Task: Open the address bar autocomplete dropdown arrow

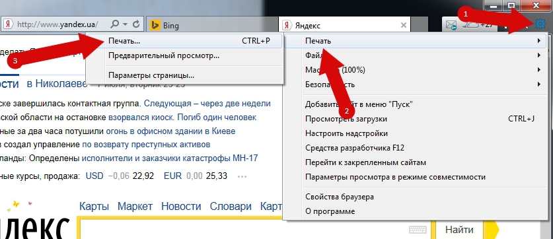Action: point(125,24)
